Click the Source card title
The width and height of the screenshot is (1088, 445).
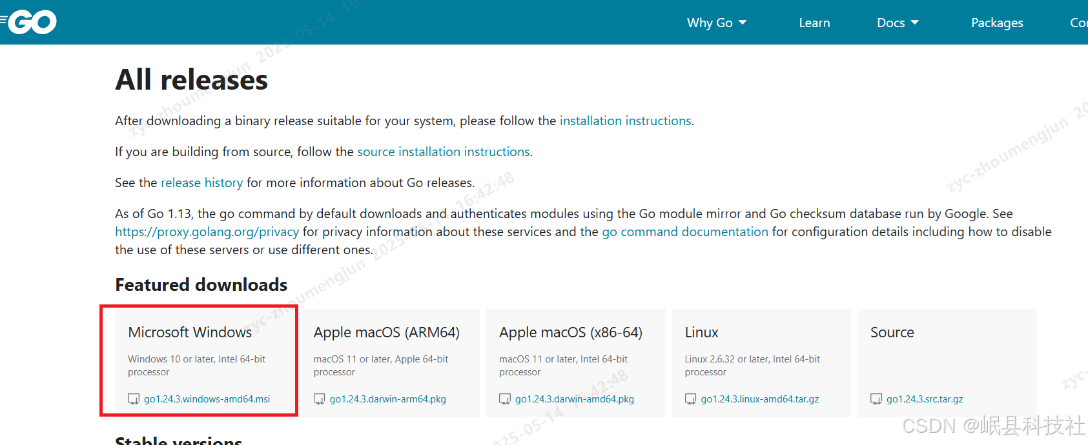[892, 332]
